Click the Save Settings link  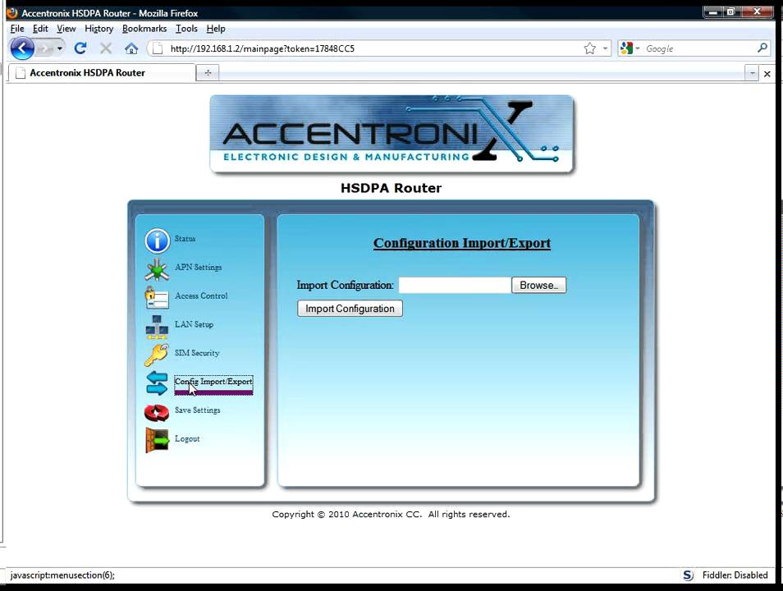[197, 410]
